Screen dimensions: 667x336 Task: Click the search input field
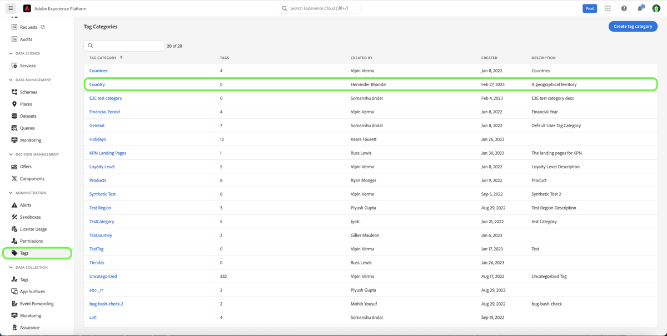(x=123, y=46)
